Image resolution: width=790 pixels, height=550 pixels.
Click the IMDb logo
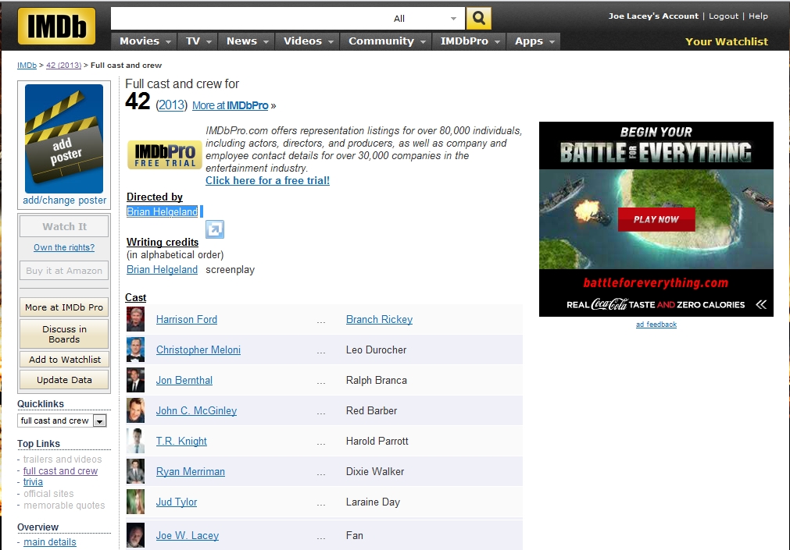click(56, 27)
